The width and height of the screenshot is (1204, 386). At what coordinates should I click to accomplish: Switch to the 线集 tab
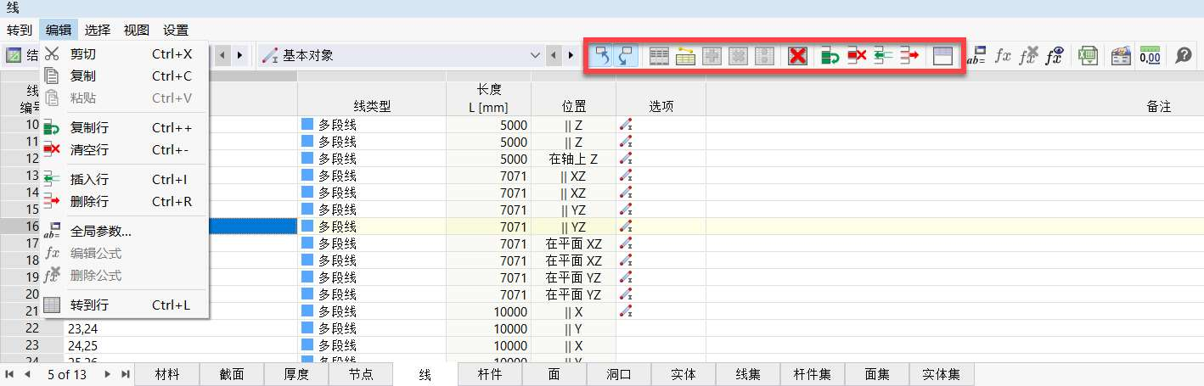point(748,374)
